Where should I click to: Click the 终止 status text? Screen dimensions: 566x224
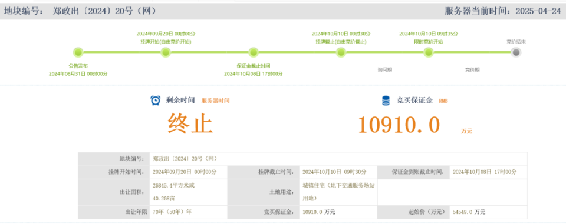click(x=190, y=124)
